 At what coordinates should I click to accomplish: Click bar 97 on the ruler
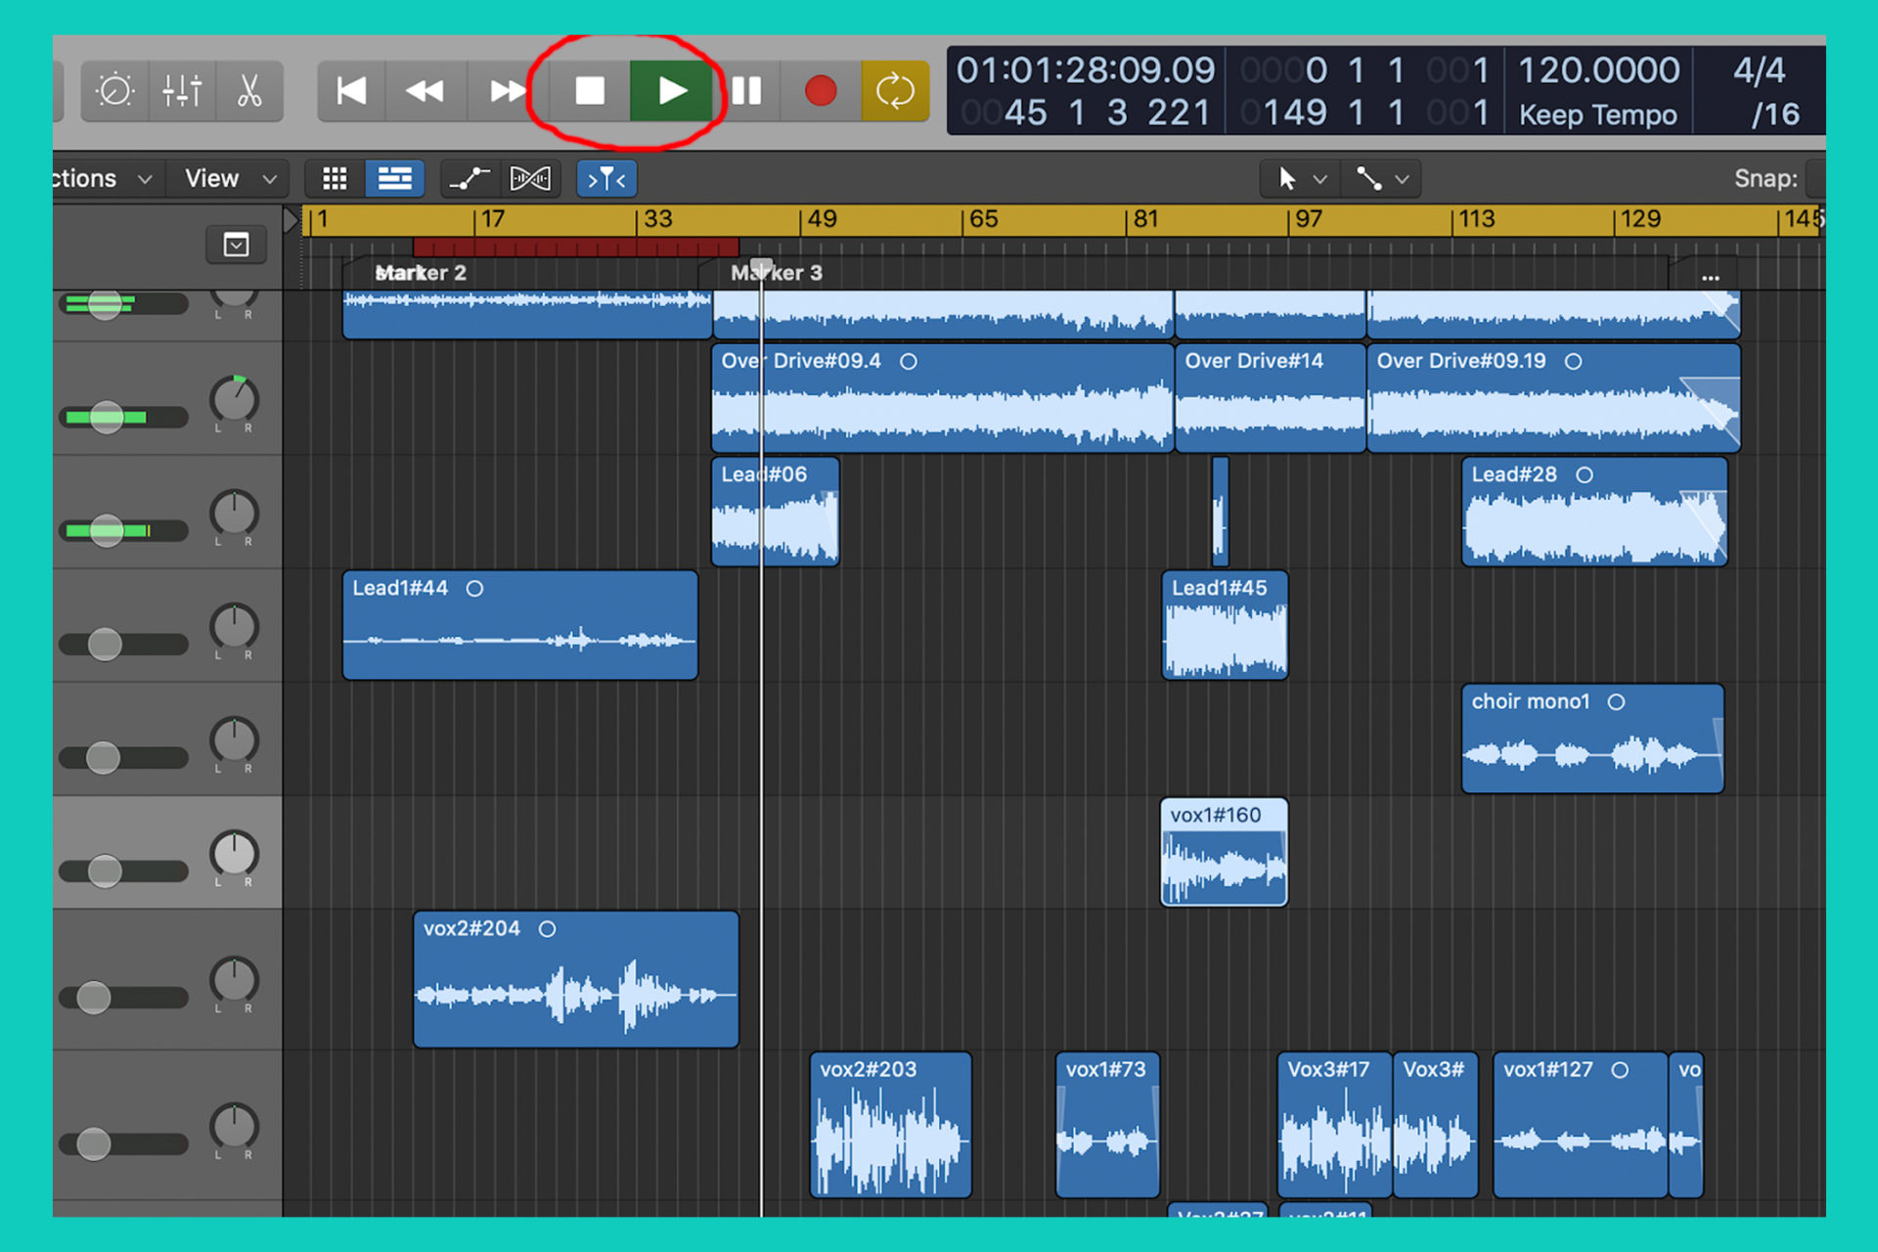[1308, 219]
